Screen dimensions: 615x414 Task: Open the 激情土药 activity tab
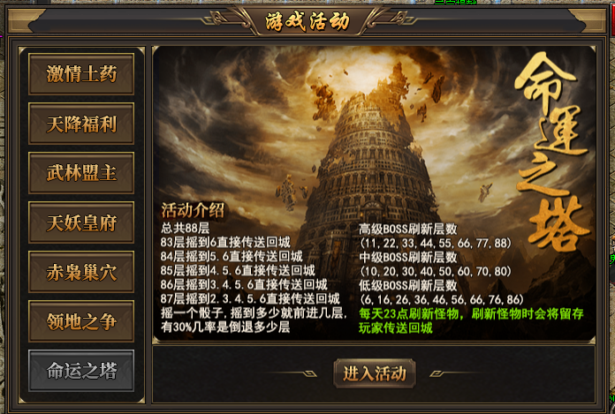(x=81, y=74)
